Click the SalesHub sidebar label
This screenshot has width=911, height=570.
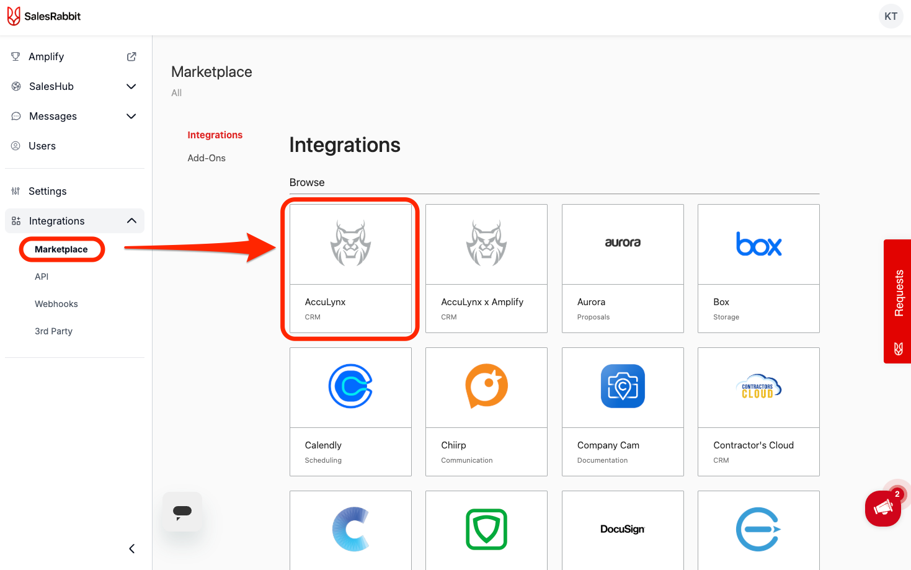click(x=51, y=86)
